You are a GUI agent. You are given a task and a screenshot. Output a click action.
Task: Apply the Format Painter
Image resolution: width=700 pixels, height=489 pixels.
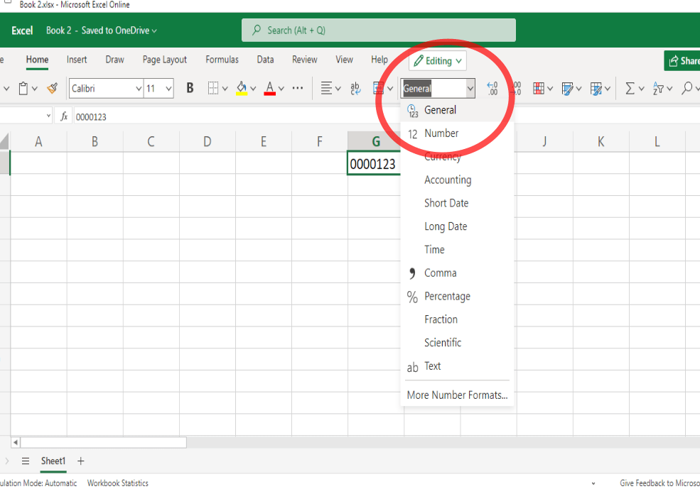(x=52, y=88)
